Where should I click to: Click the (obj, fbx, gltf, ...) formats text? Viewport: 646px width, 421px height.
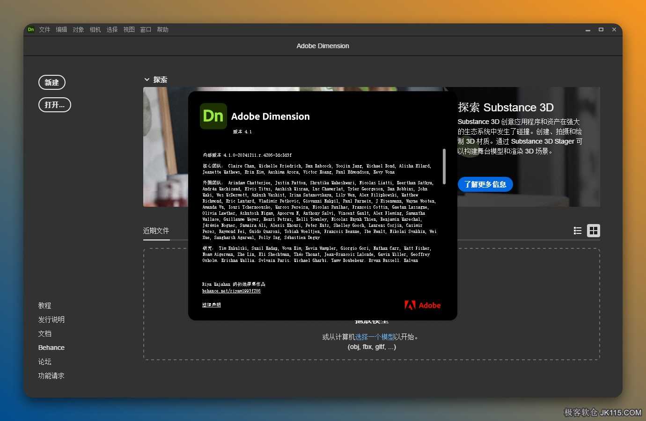(372, 347)
